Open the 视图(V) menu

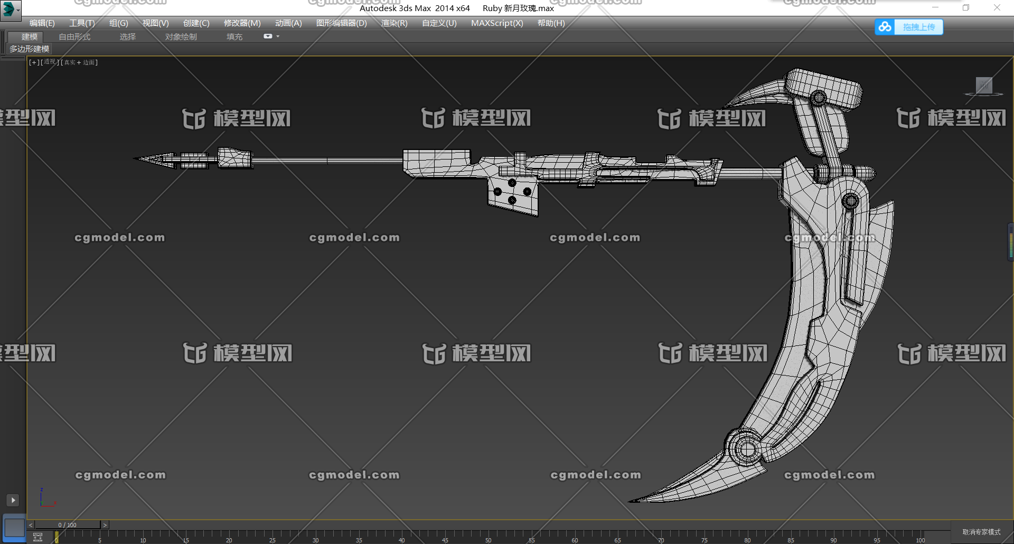click(x=156, y=23)
